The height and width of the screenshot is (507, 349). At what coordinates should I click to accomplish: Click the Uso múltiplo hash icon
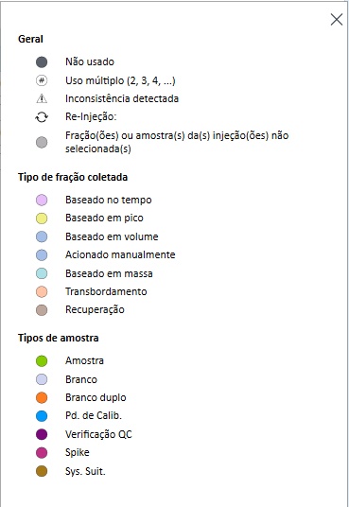pyautogui.click(x=42, y=80)
